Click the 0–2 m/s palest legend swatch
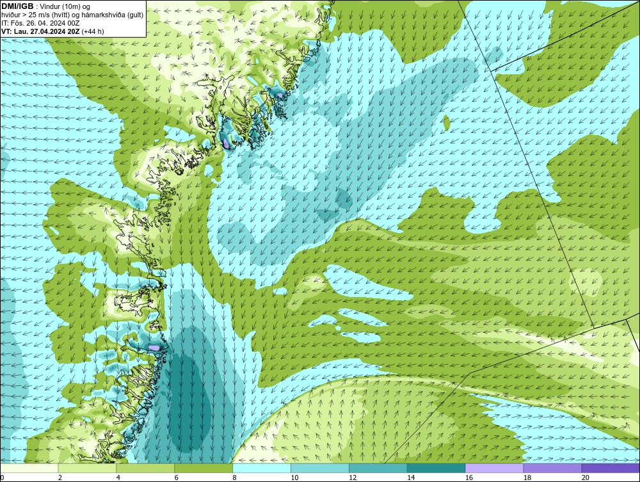640x482 pixels. click(29, 468)
